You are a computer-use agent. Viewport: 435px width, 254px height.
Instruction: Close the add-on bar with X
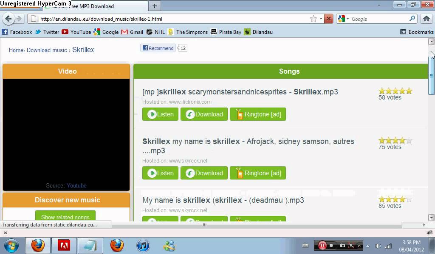tap(5, 233)
